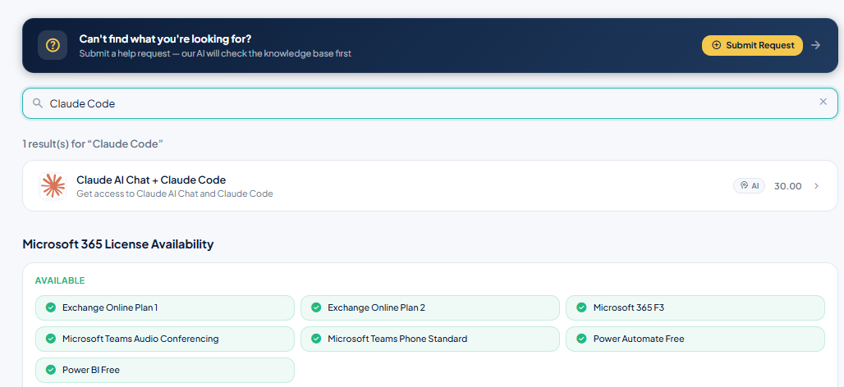Click the Microsoft Teams Audio Conferencing chip
The height and width of the screenshot is (387, 844).
(x=165, y=339)
